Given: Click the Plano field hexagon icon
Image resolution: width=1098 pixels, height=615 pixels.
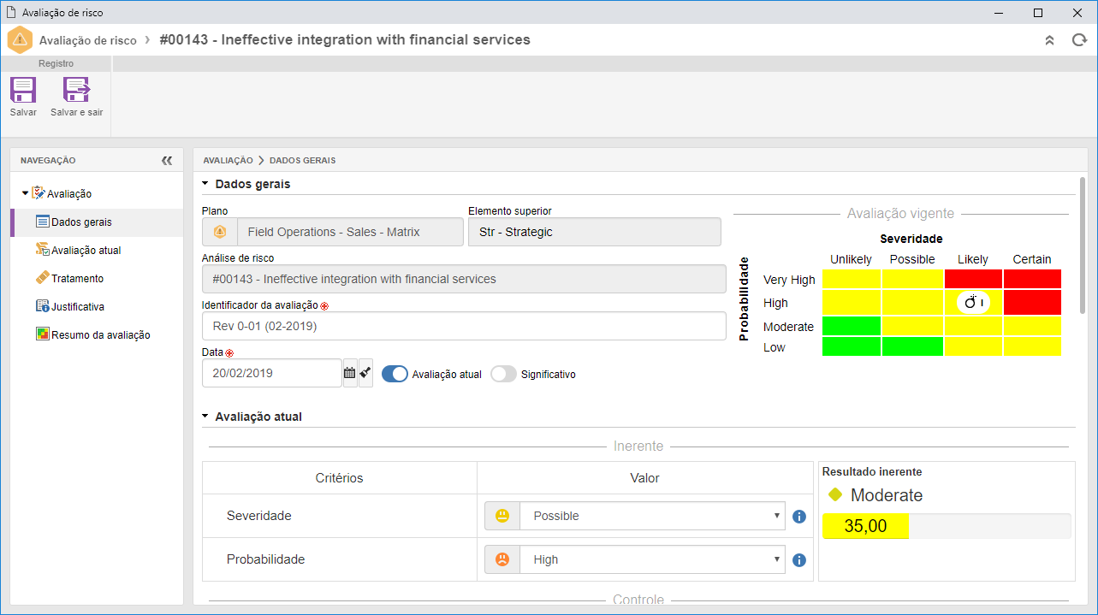Looking at the screenshot, I should pyautogui.click(x=219, y=232).
